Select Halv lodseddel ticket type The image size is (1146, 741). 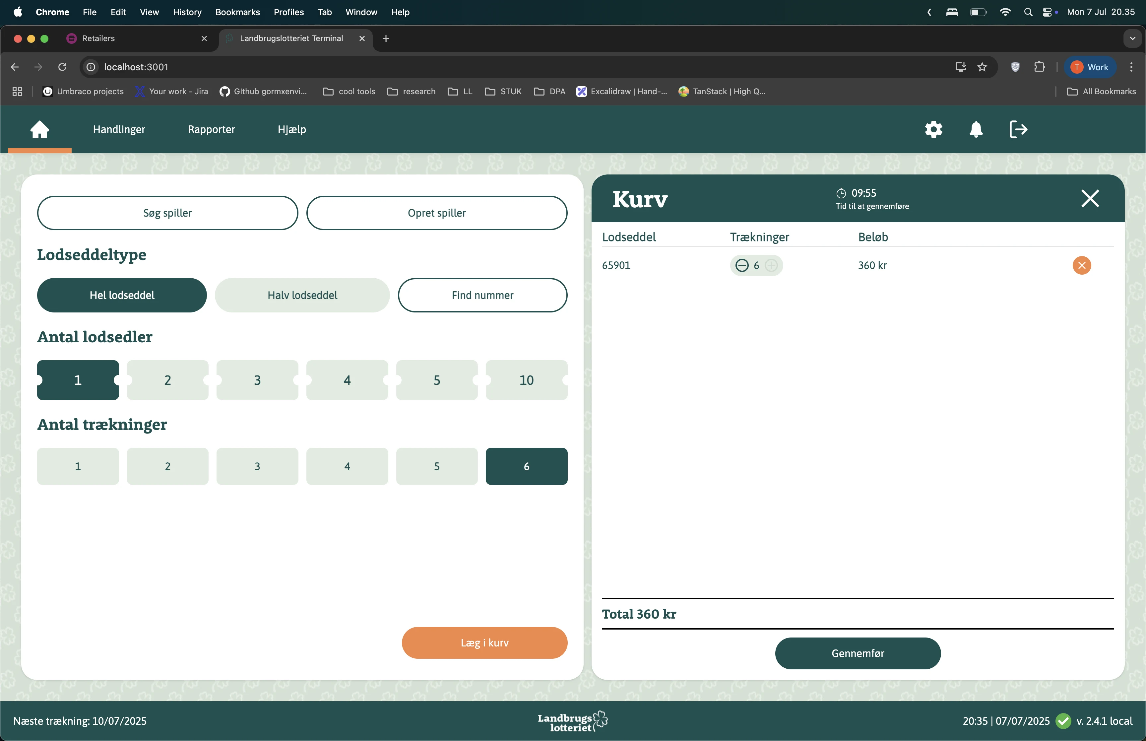tap(302, 295)
